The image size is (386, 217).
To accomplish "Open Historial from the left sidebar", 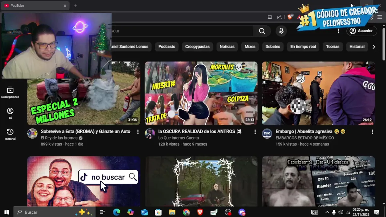I will point(10,134).
